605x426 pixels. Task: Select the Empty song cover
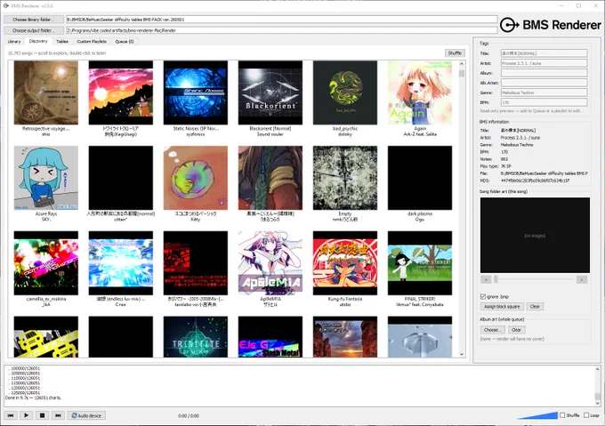click(345, 178)
